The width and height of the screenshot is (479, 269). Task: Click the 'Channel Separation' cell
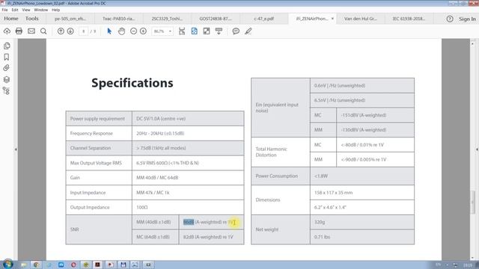pyautogui.click(x=99, y=148)
